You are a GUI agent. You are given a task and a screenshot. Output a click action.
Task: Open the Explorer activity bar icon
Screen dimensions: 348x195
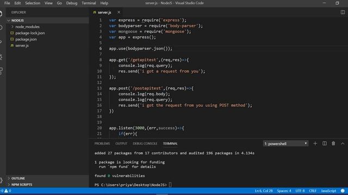point(1,14)
